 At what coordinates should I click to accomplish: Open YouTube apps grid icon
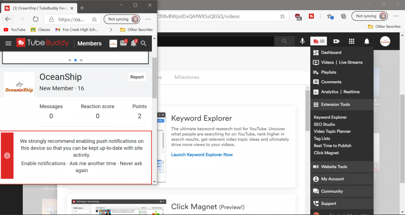pos(351,41)
